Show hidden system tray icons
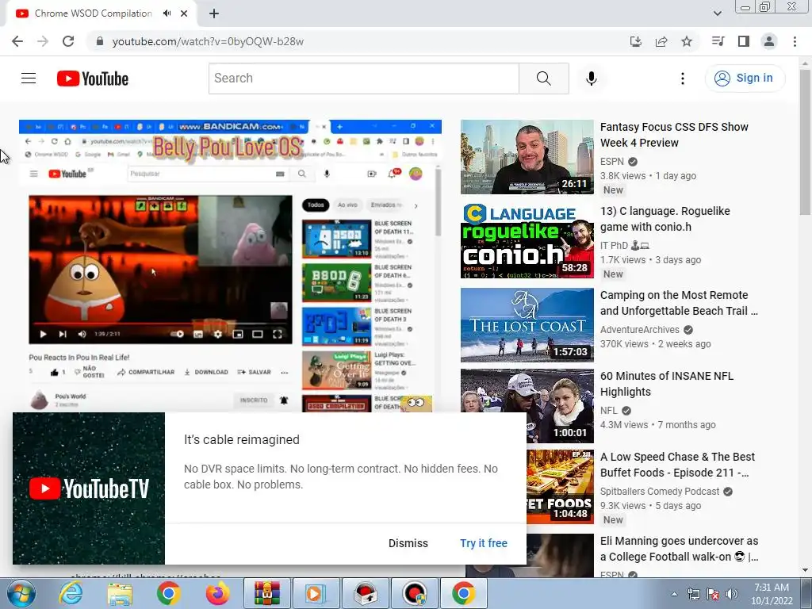 click(x=674, y=594)
